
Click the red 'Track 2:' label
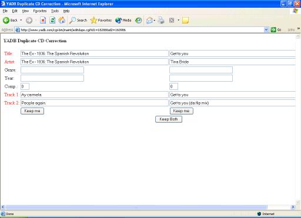12,103
